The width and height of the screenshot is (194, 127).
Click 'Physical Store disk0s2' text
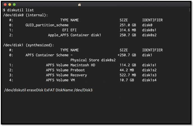tap(93, 60)
